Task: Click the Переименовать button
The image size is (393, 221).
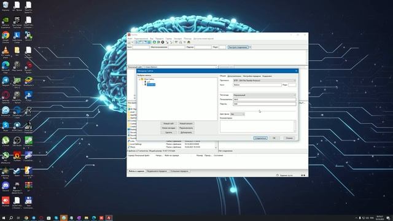Action: tap(186, 128)
